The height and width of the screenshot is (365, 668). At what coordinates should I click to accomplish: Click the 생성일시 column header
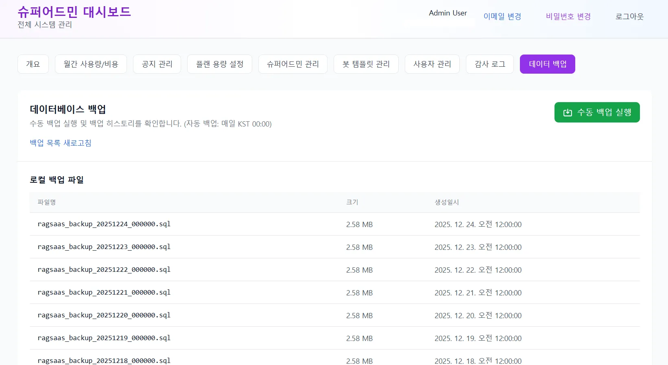[x=446, y=202]
